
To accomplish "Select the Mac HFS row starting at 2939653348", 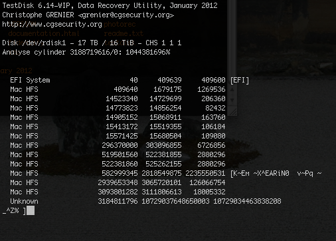I will tap(118, 182).
